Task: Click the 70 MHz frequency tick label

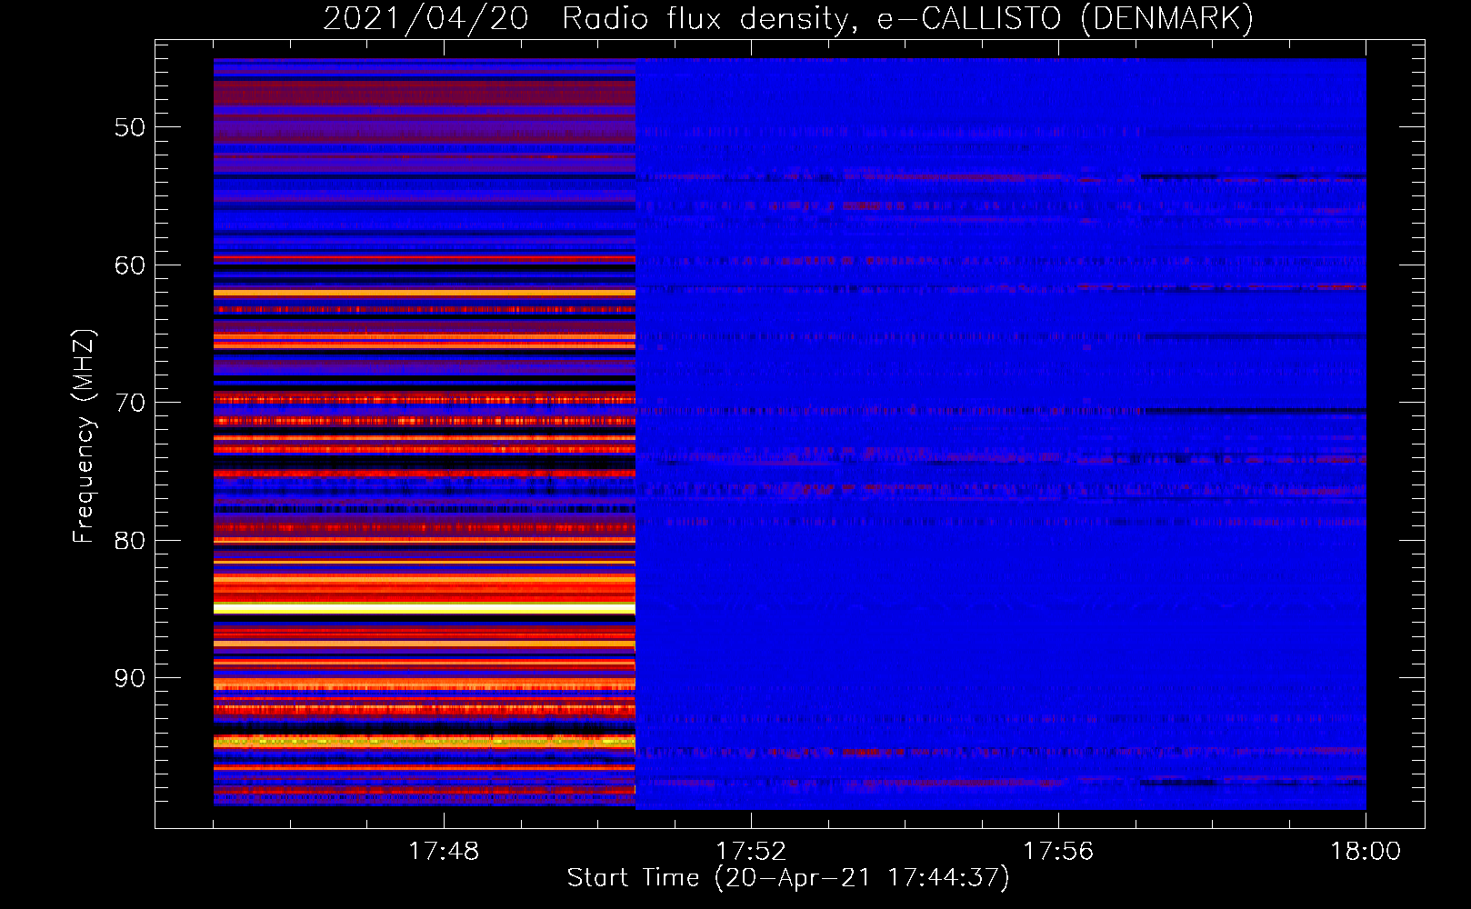Action: pos(130,403)
